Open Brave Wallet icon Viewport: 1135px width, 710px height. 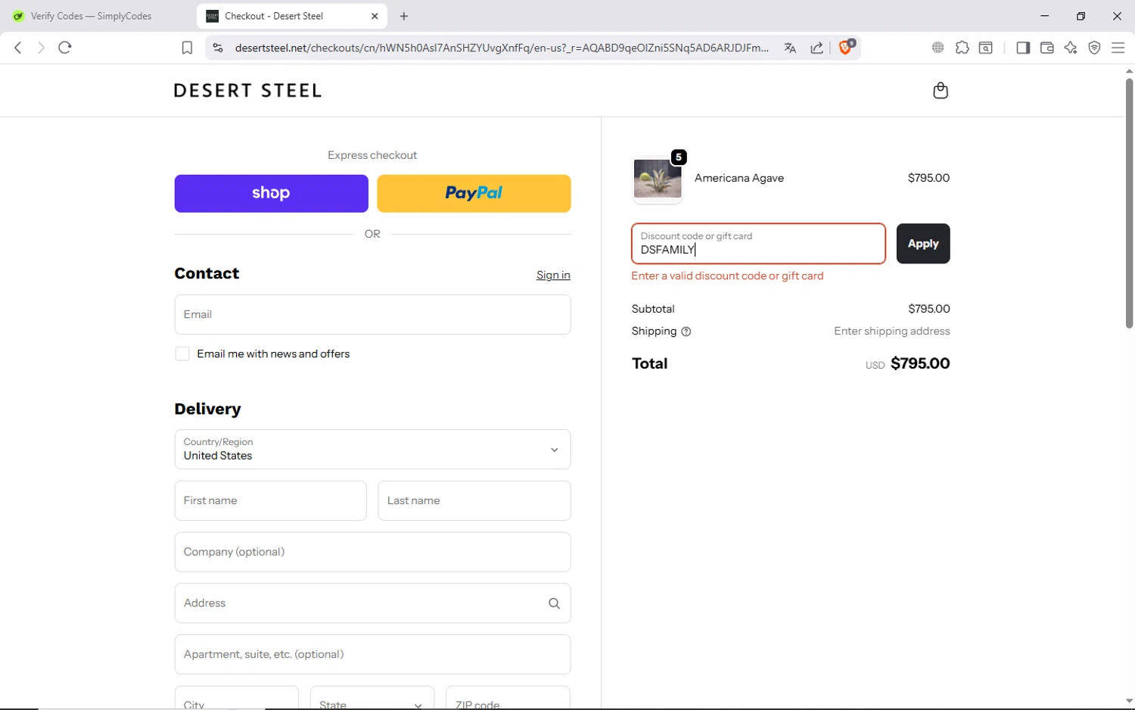[x=1047, y=48]
